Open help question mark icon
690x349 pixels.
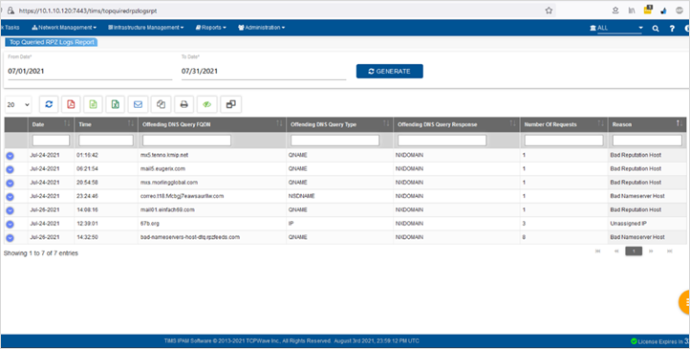(x=672, y=28)
